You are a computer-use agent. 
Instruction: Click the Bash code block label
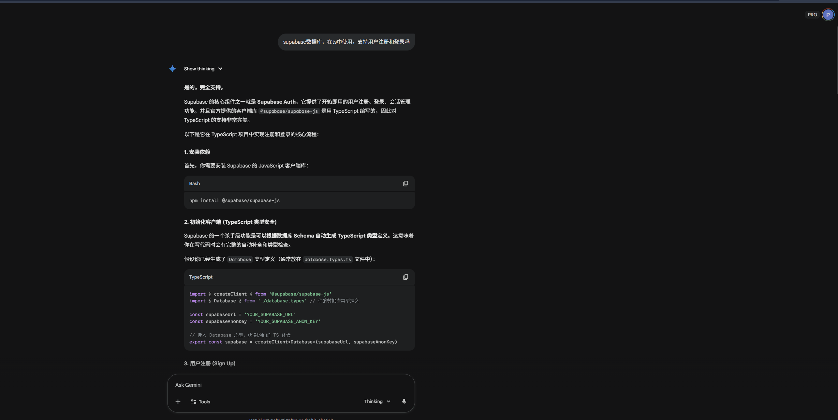(x=195, y=184)
